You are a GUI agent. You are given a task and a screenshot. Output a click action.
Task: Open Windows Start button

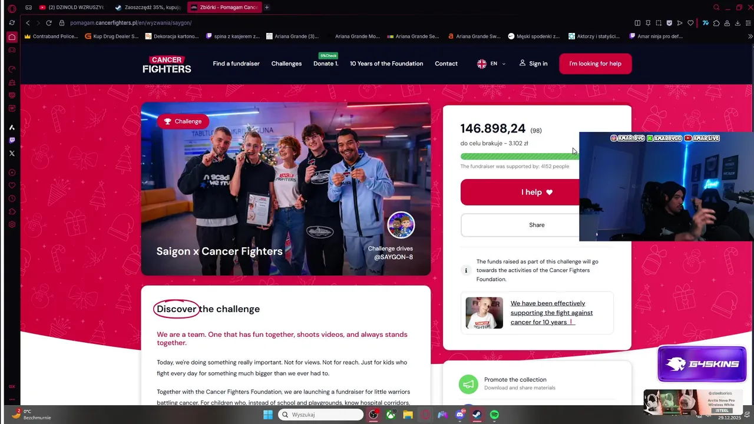click(x=268, y=415)
